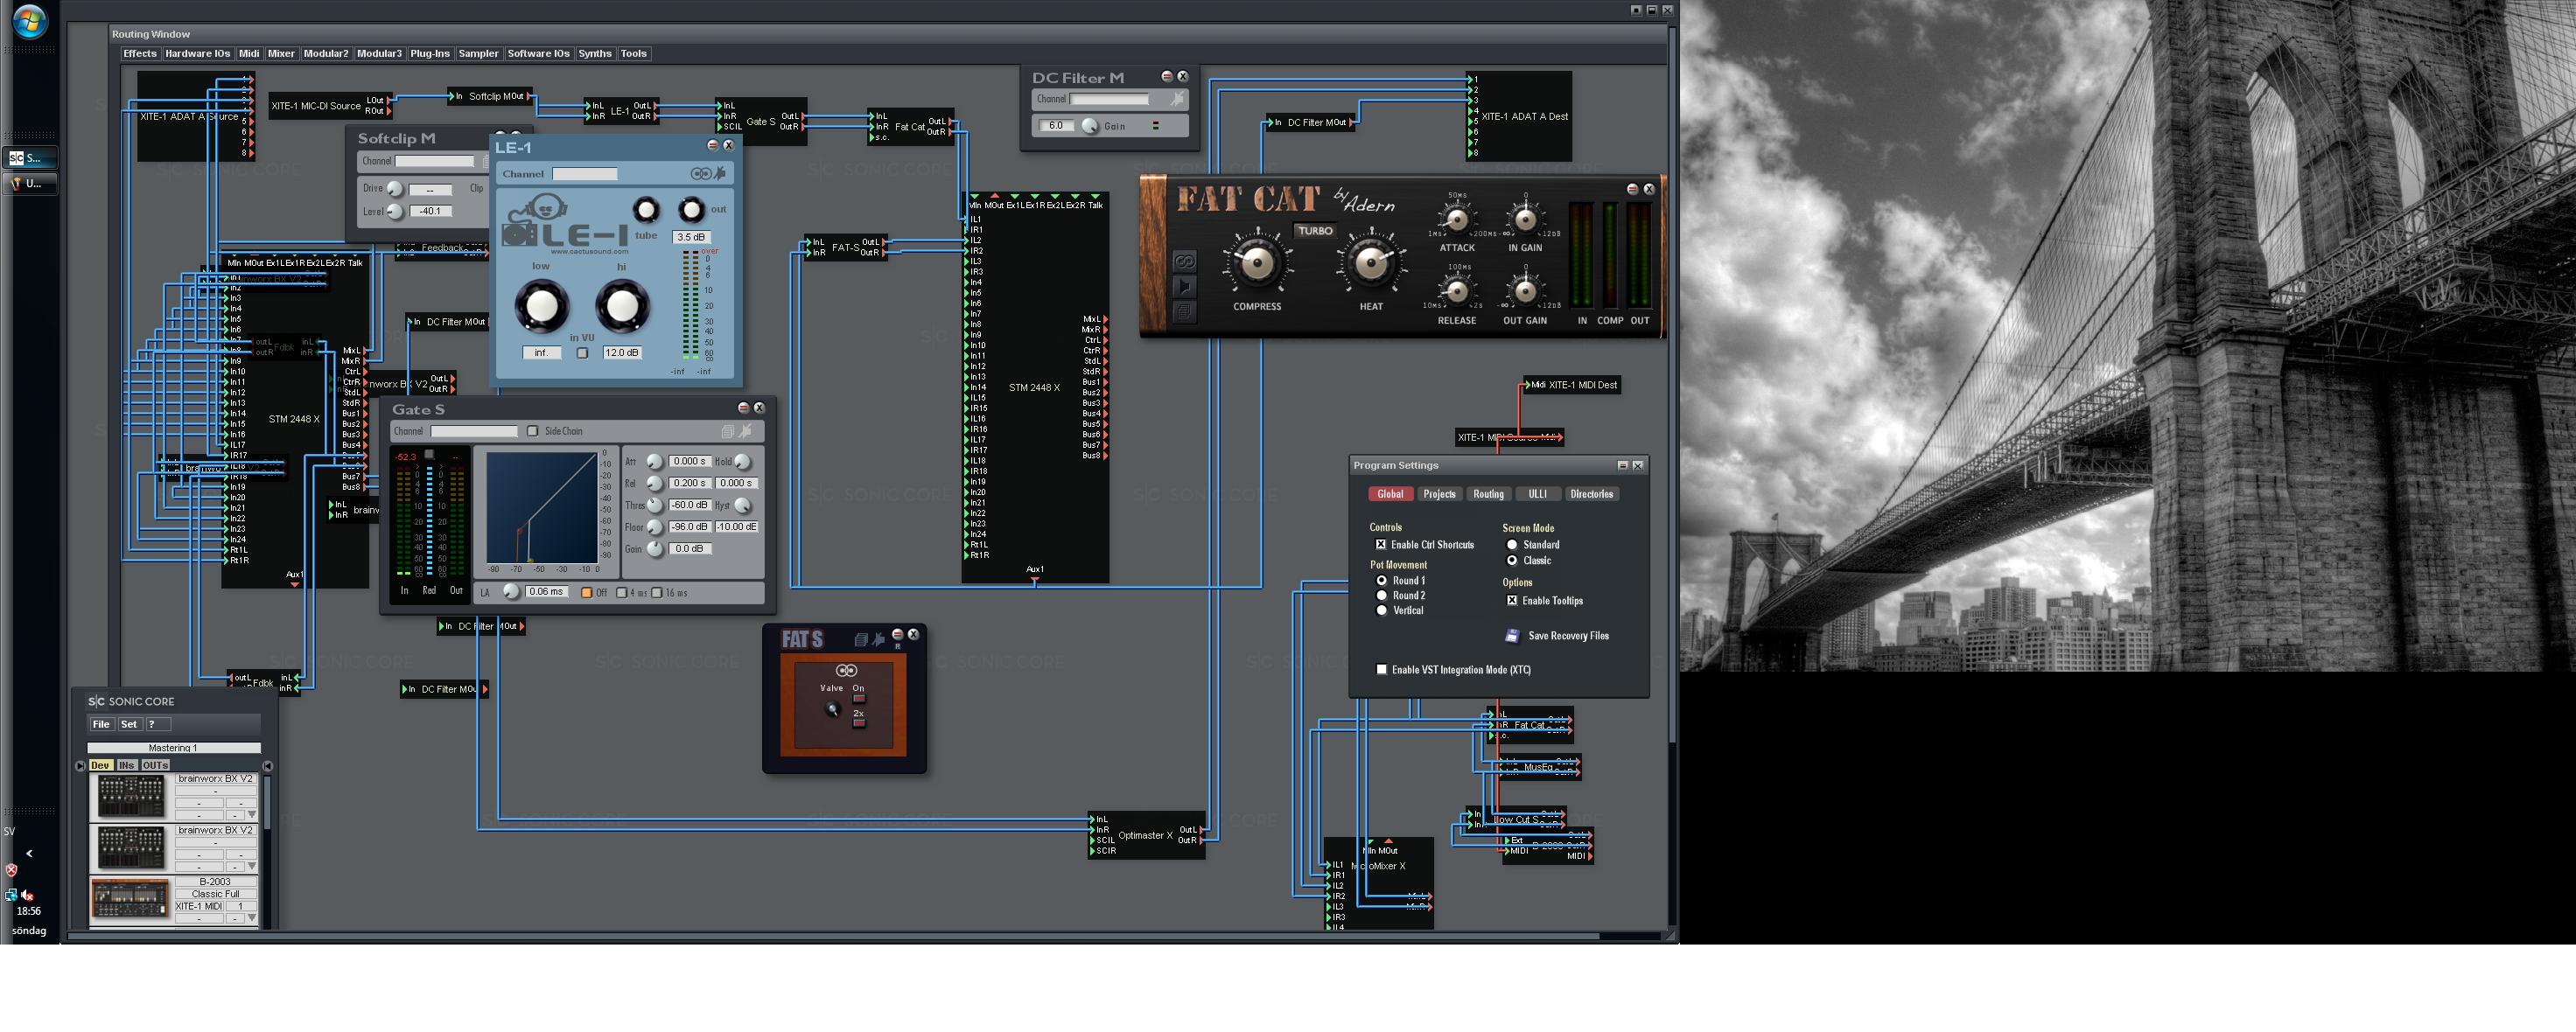
Task: Open the Channel selector in LE-1
Action: [x=585, y=174]
